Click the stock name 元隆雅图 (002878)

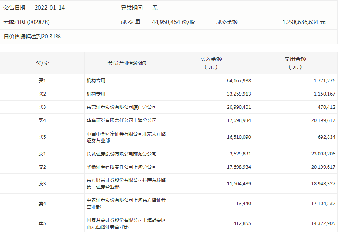(x=26, y=22)
